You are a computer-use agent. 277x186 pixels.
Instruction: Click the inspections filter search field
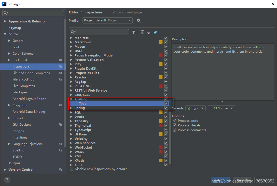(x=99, y=32)
